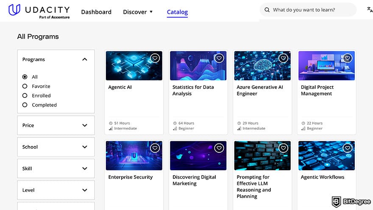This screenshot has width=373, height=210.
Task: Click the Prompting for Effective LLM thumbnail
Action: tap(262, 155)
